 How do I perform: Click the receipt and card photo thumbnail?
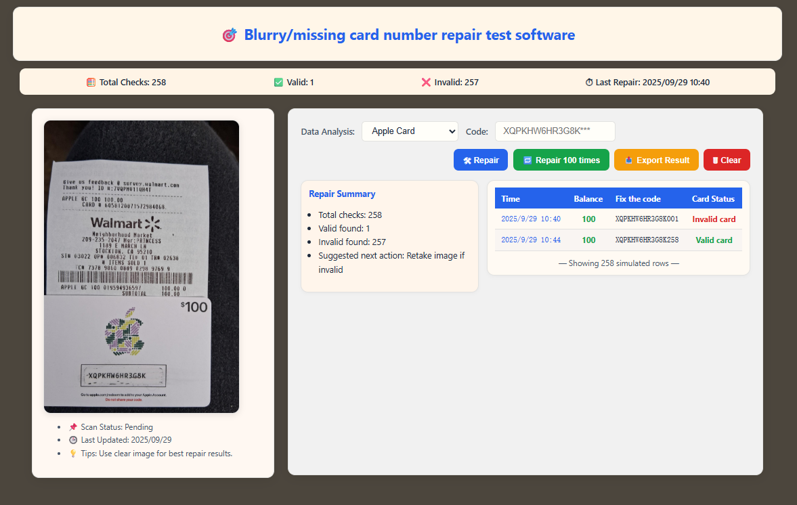(x=142, y=267)
